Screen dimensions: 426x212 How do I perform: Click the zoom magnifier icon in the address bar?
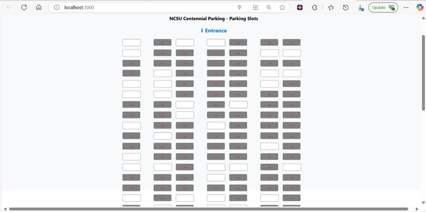click(268, 7)
